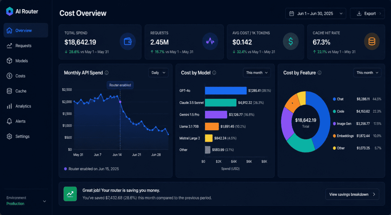Click the $7,285.41 GPT-4o amount
The image size is (391, 215).
[254, 91]
